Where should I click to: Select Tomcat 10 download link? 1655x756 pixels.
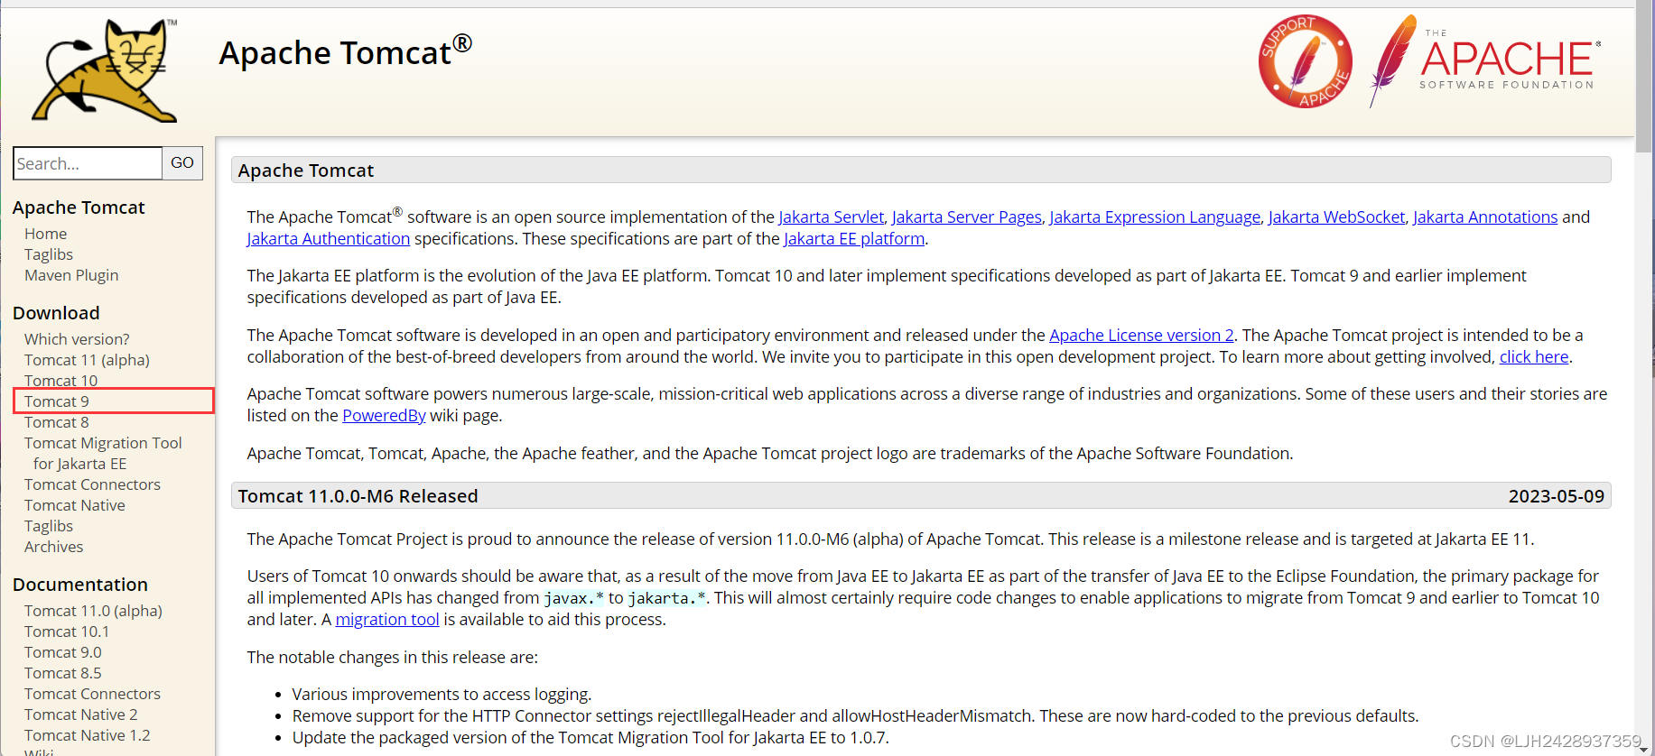click(x=60, y=381)
